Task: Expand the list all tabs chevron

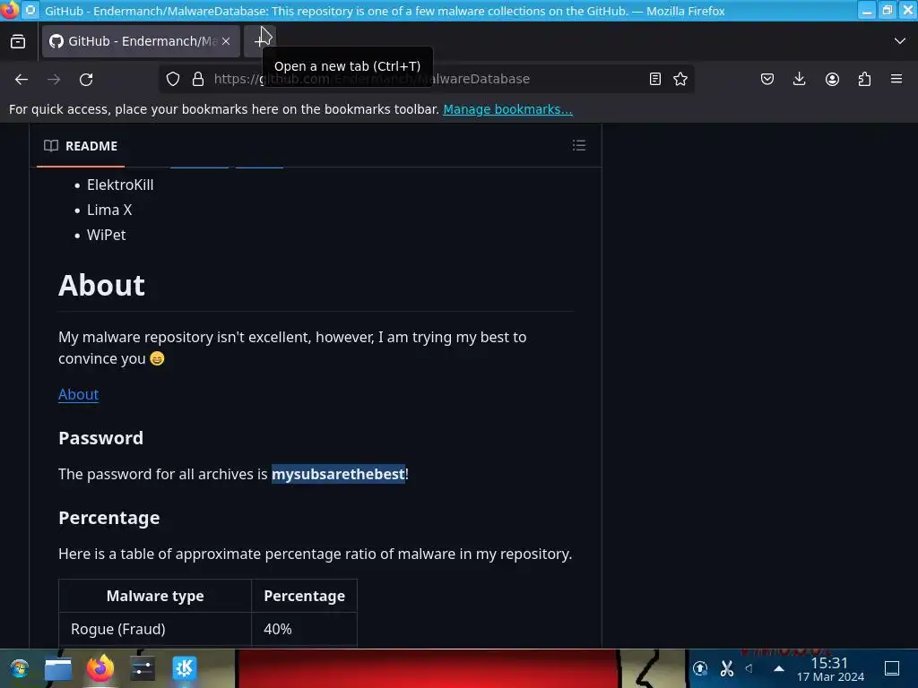Action: pos(900,41)
